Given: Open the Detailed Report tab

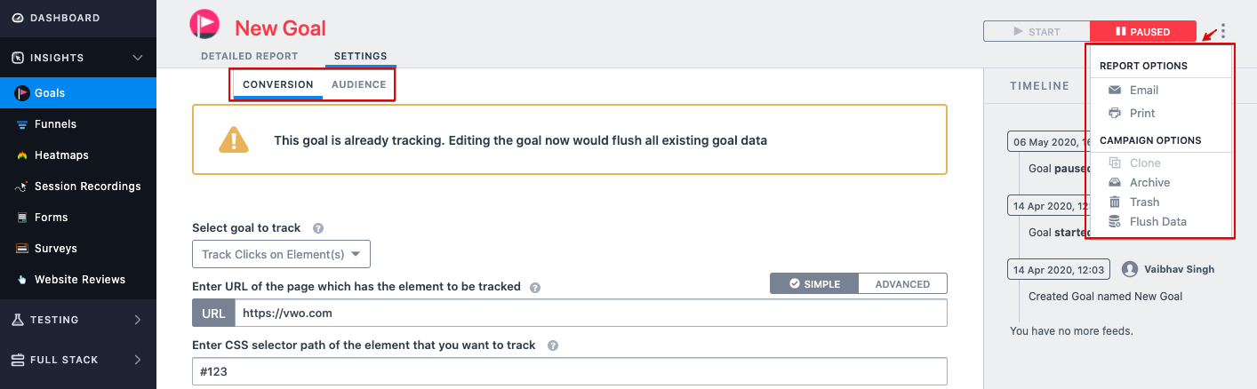Looking at the screenshot, I should pyautogui.click(x=250, y=56).
